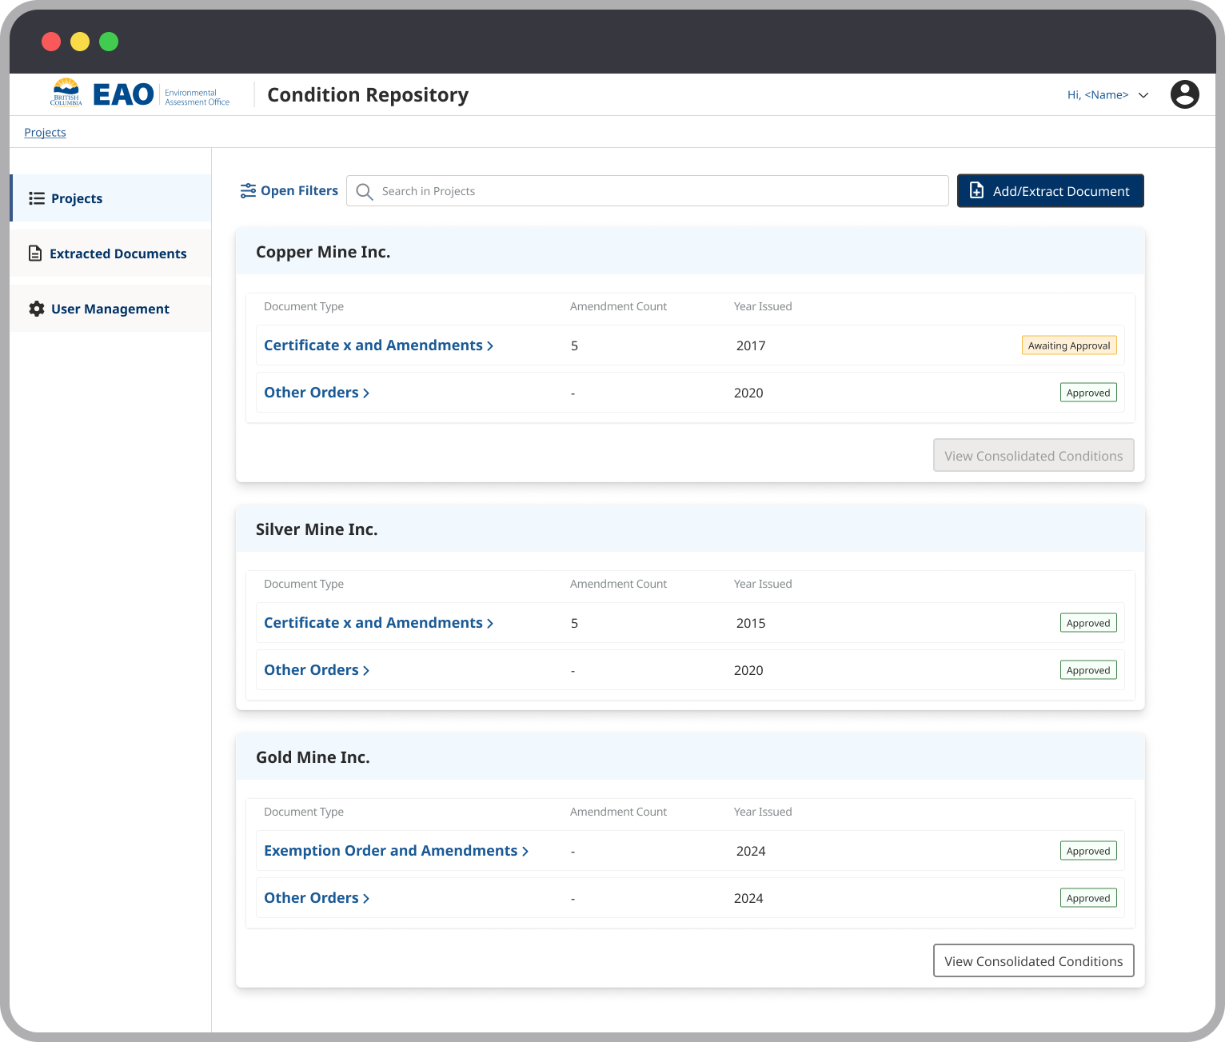Screen dimensions: 1225x1042
Task: Click the Gold Mine Inc. heading
Action: [x=313, y=757]
